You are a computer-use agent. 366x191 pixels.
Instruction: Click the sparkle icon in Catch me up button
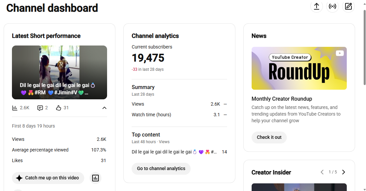(19, 178)
